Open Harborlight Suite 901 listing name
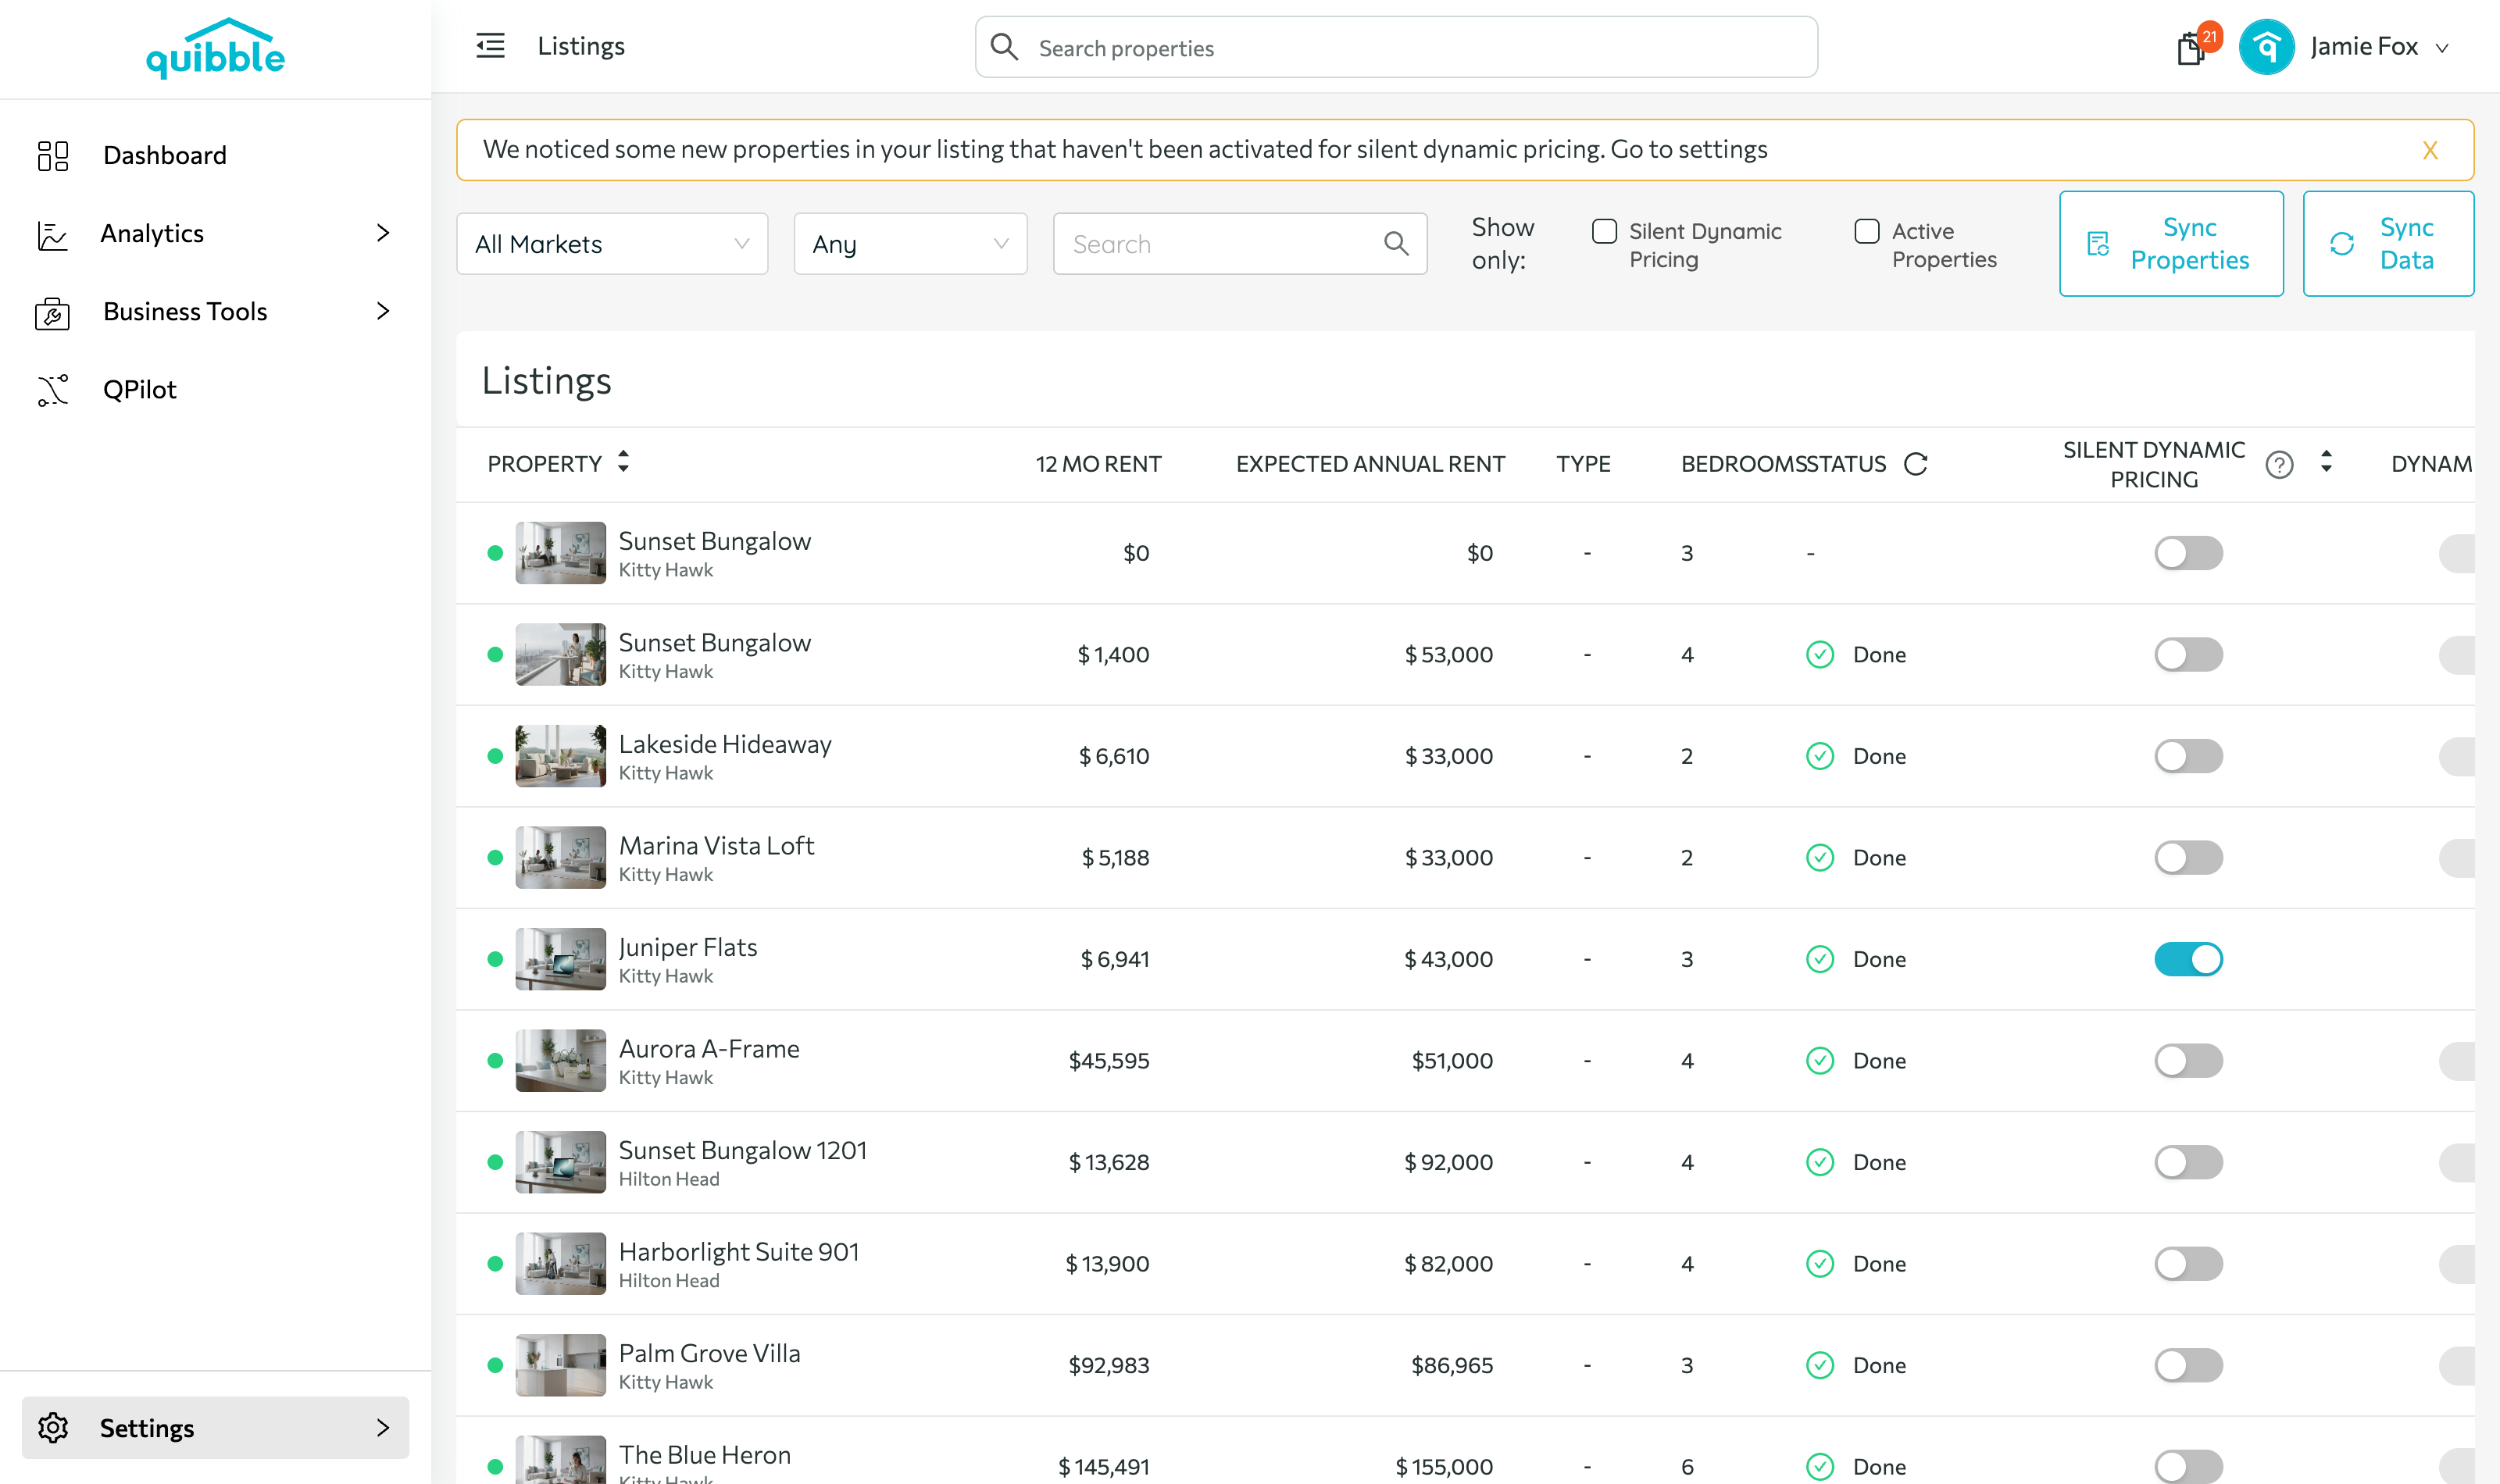 [739, 1251]
